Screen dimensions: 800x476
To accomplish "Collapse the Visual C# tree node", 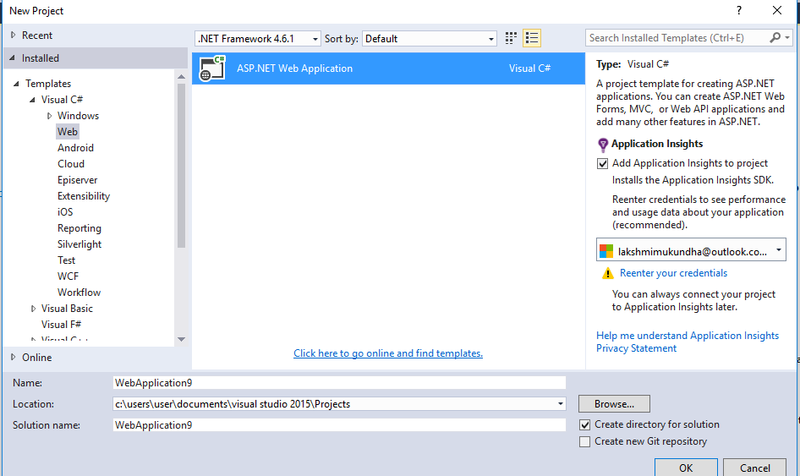I will click(32, 100).
